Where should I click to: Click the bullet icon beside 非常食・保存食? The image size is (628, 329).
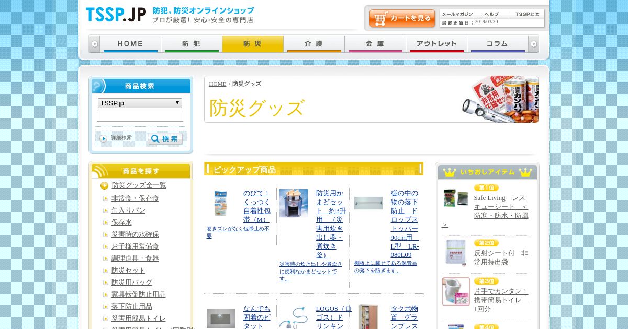pyautogui.click(x=106, y=198)
